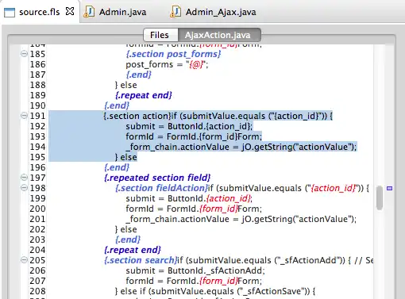Viewport: 405px width, 299px height.
Task: Collapse the fold at line 197
Action: click(24, 178)
